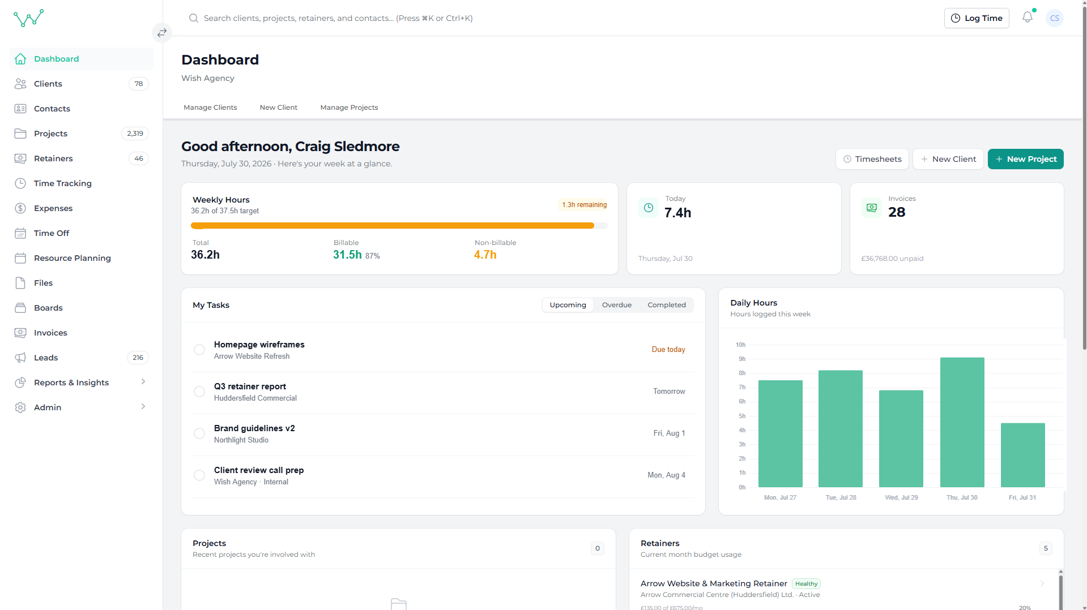Click the Billable 31.5h value
Screen dimensions: 1087x610
click(347, 255)
